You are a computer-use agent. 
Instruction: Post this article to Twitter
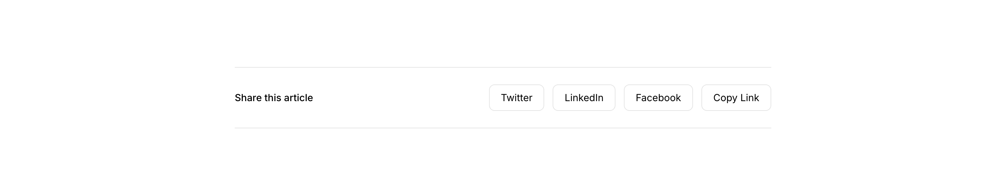516,98
